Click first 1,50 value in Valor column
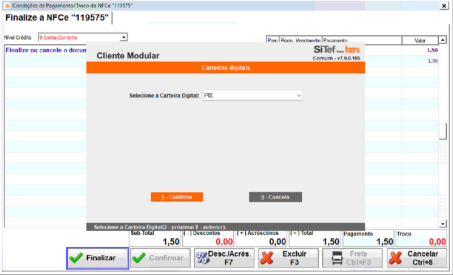The image size is (453, 275). coord(432,50)
